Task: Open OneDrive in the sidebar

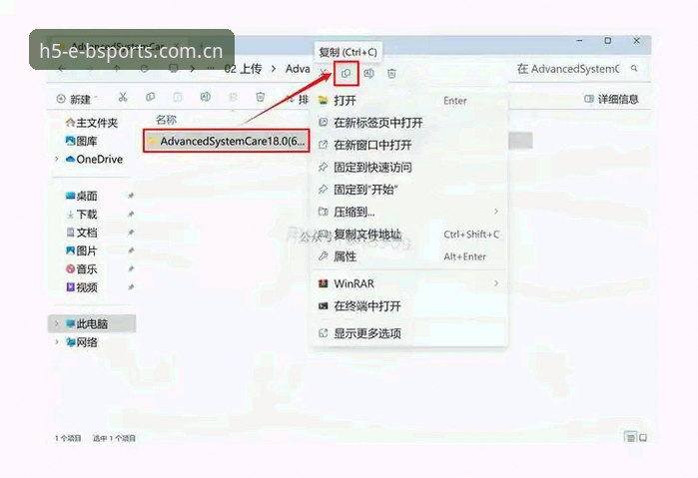Action: tap(94, 159)
